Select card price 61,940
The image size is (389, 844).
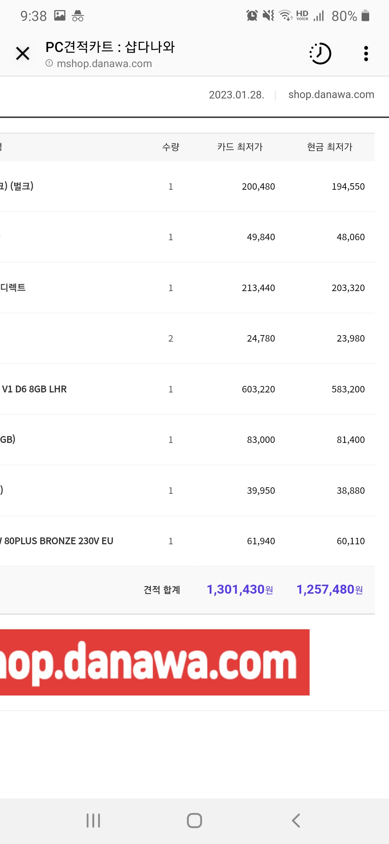click(261, 541)
